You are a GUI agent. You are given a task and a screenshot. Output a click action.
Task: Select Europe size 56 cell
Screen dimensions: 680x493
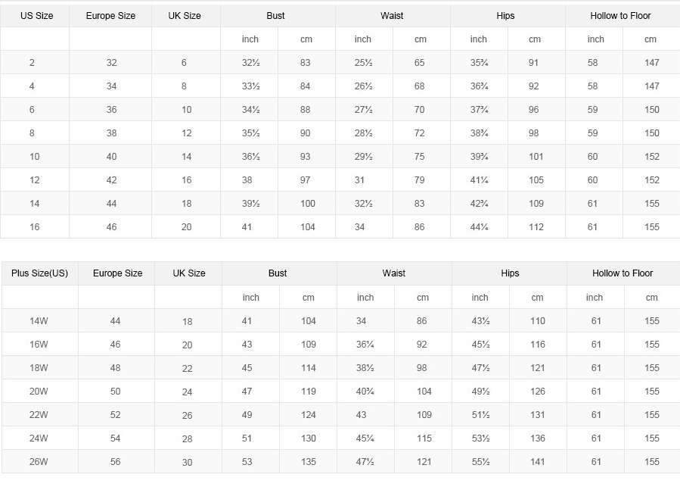115,462
